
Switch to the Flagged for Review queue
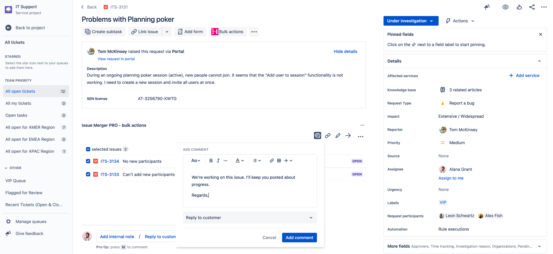pyautogui.click(x=24, y=193)
